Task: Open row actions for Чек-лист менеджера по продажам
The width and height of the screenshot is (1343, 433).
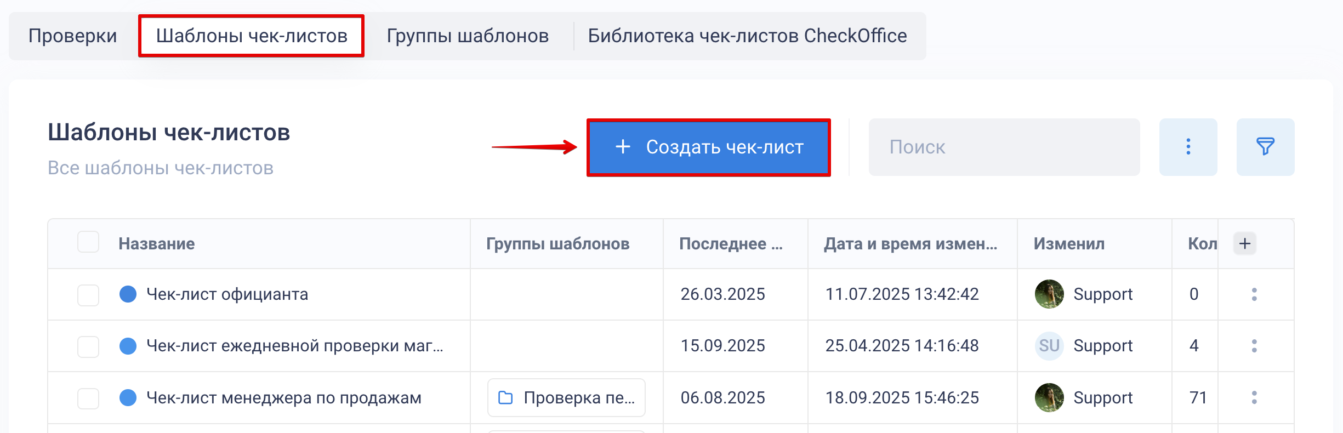Action: point(1254,397)
